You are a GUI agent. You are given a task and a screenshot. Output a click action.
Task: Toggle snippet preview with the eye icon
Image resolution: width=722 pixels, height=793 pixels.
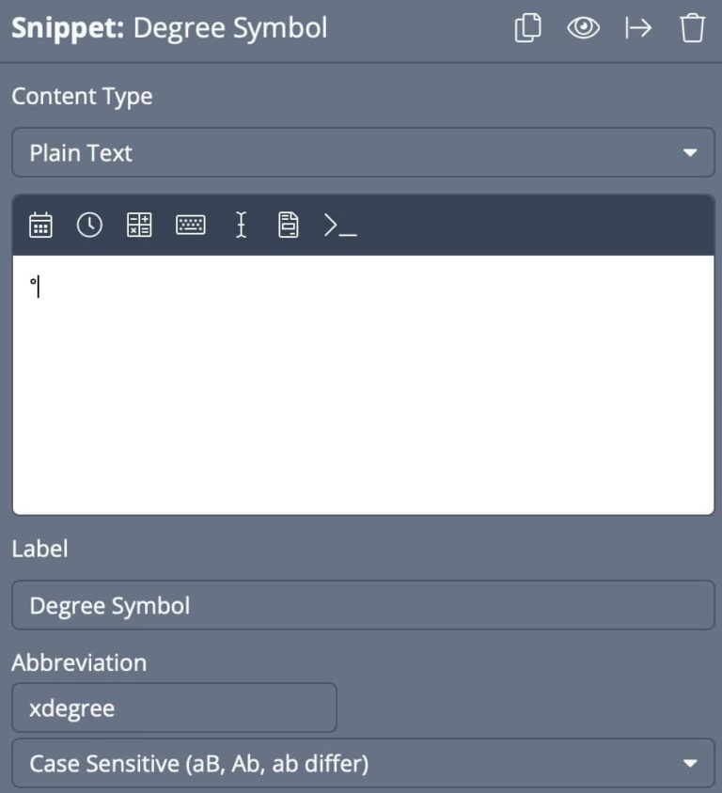[x=583, y=28]
